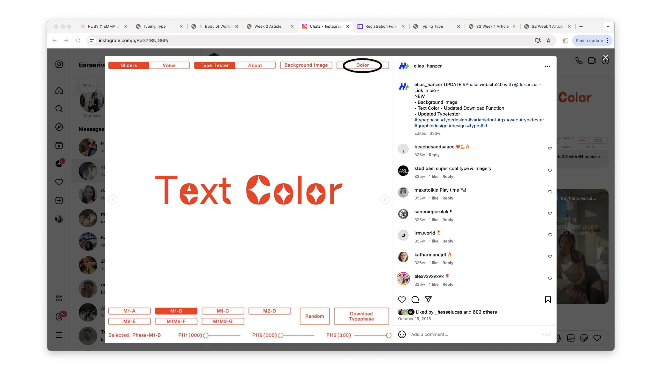
Task: Like alexvxvxvxvx's comment
Action: pyautogui.click(x=550, y=278)
